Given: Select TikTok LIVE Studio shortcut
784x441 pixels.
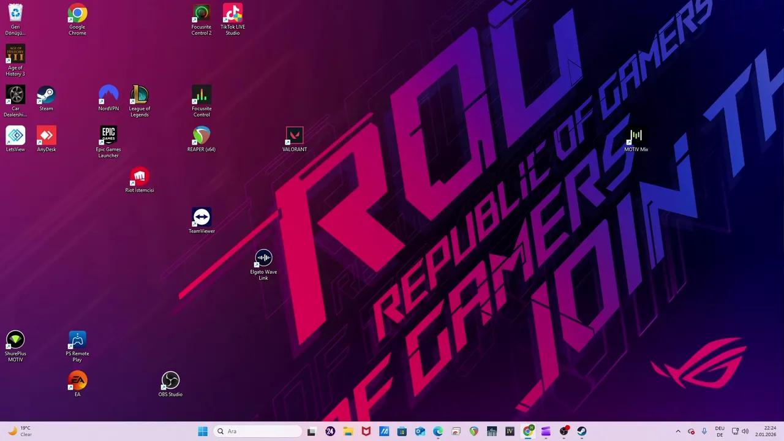Looking at the screenshot, I should coord(233,20).
